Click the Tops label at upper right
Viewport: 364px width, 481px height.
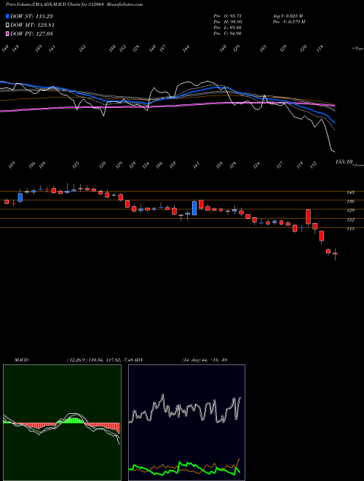click(358, 49)
